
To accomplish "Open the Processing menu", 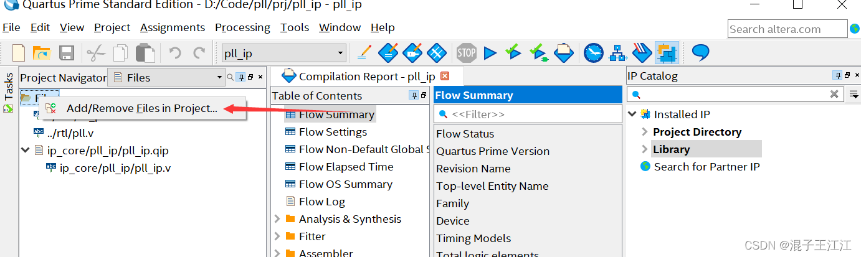I will pyautogui.click(x=242, y=27).
